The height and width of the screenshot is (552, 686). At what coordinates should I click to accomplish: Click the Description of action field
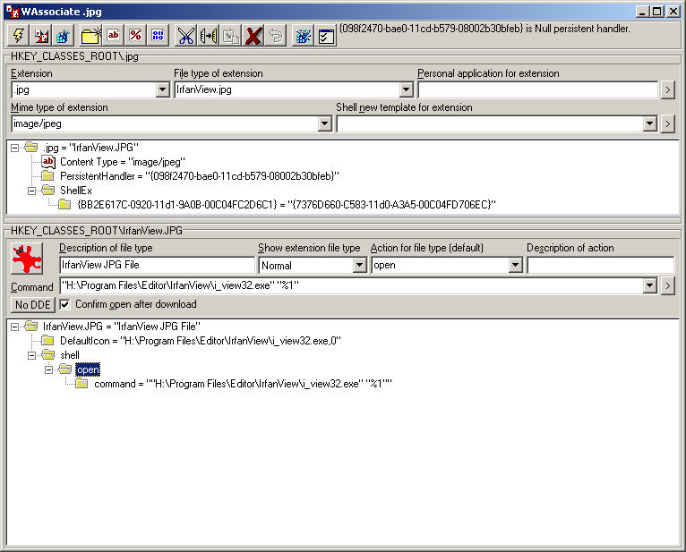click(x=600, y=265)
